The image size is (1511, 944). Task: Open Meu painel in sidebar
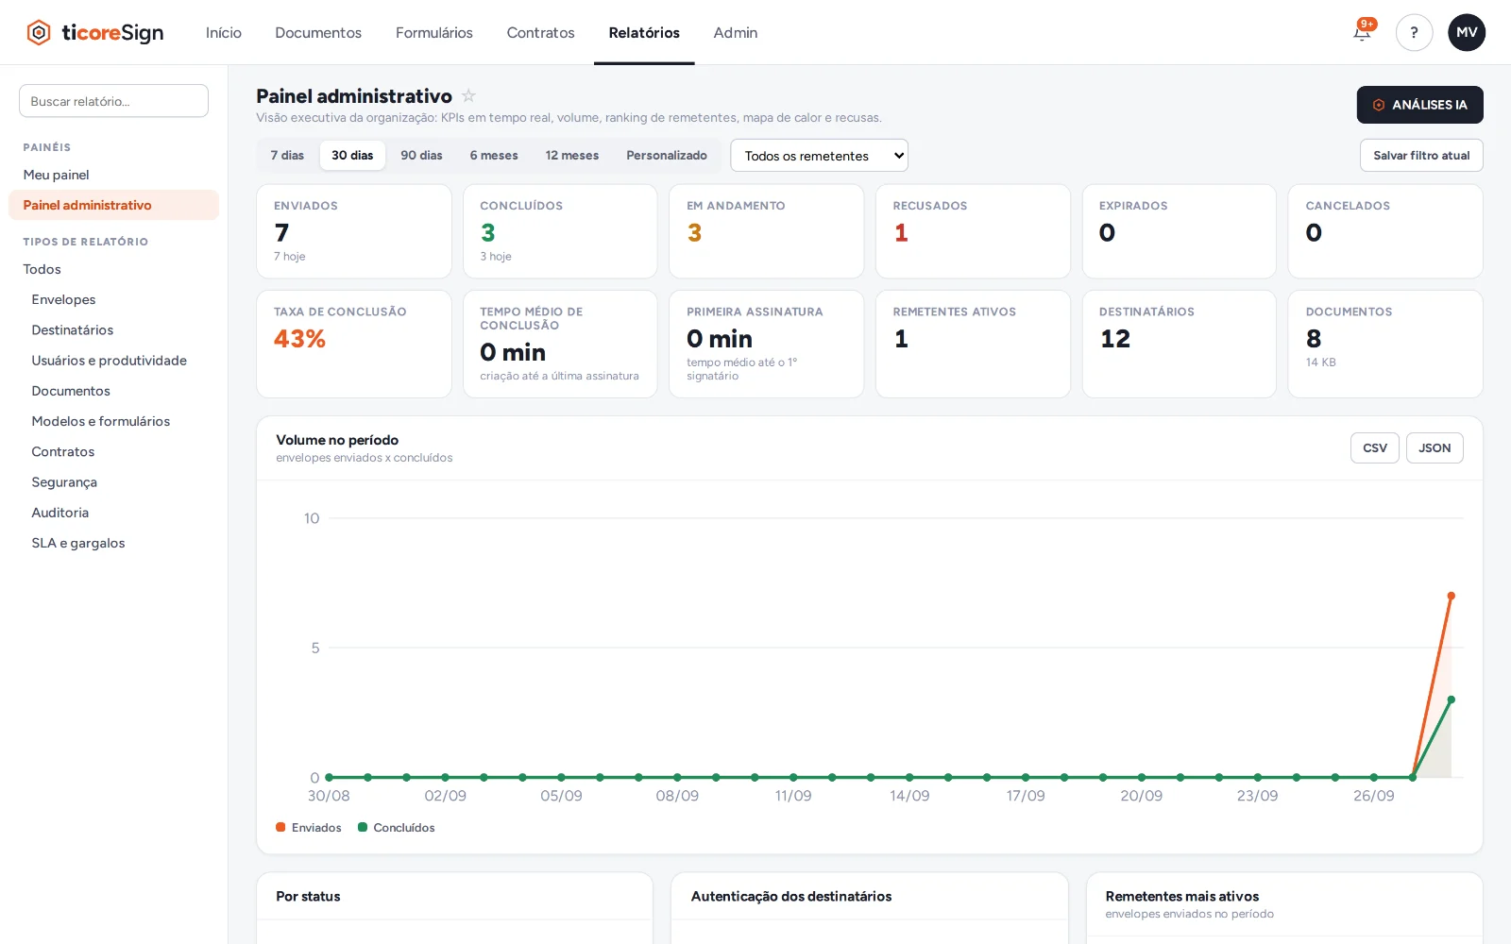(x=113, y=175)
